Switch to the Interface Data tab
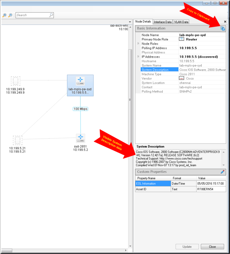The image size is (230, 254). click(163, 22)
